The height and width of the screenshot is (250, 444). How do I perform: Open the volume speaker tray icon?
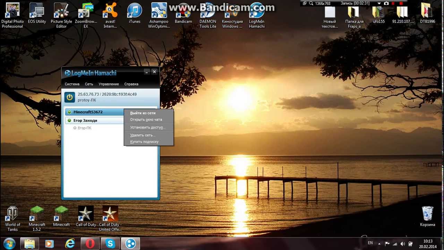pyautogui.click(x=403, y=244)
